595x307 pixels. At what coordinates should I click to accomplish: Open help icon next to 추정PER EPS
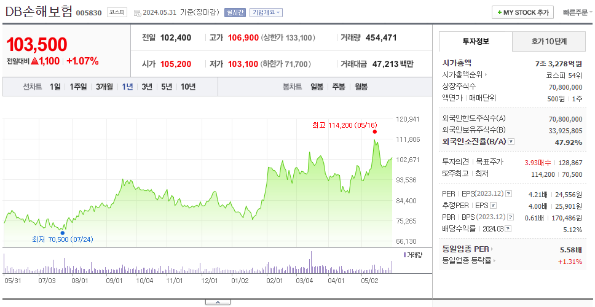494,206
